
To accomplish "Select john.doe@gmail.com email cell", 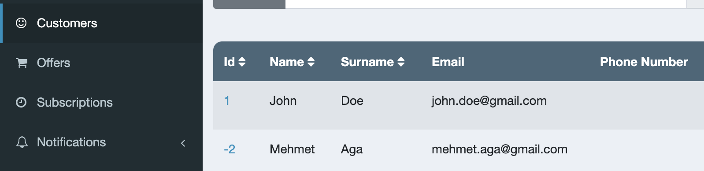I will [489, 101].
